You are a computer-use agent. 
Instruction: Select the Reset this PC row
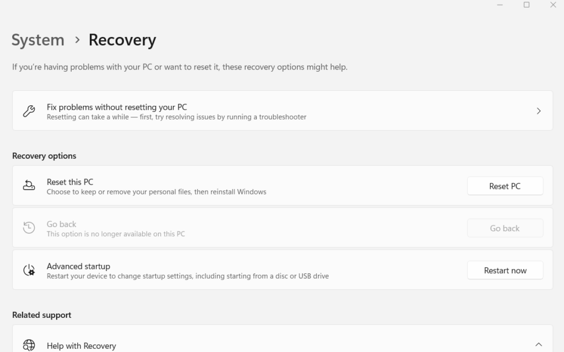220,186
